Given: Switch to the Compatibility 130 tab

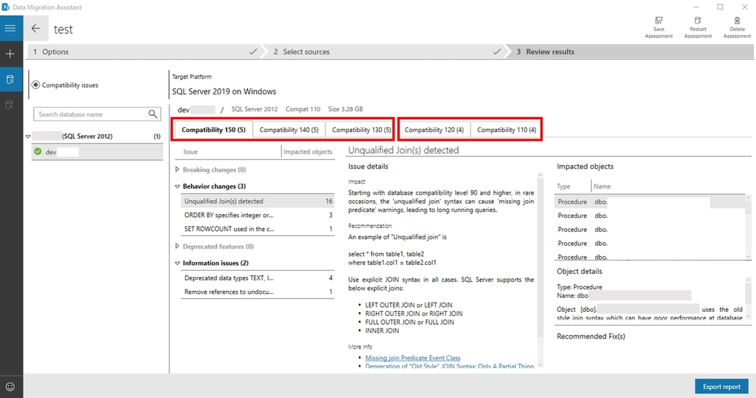Looking at the screenshot, I should [x=361, y=130].
